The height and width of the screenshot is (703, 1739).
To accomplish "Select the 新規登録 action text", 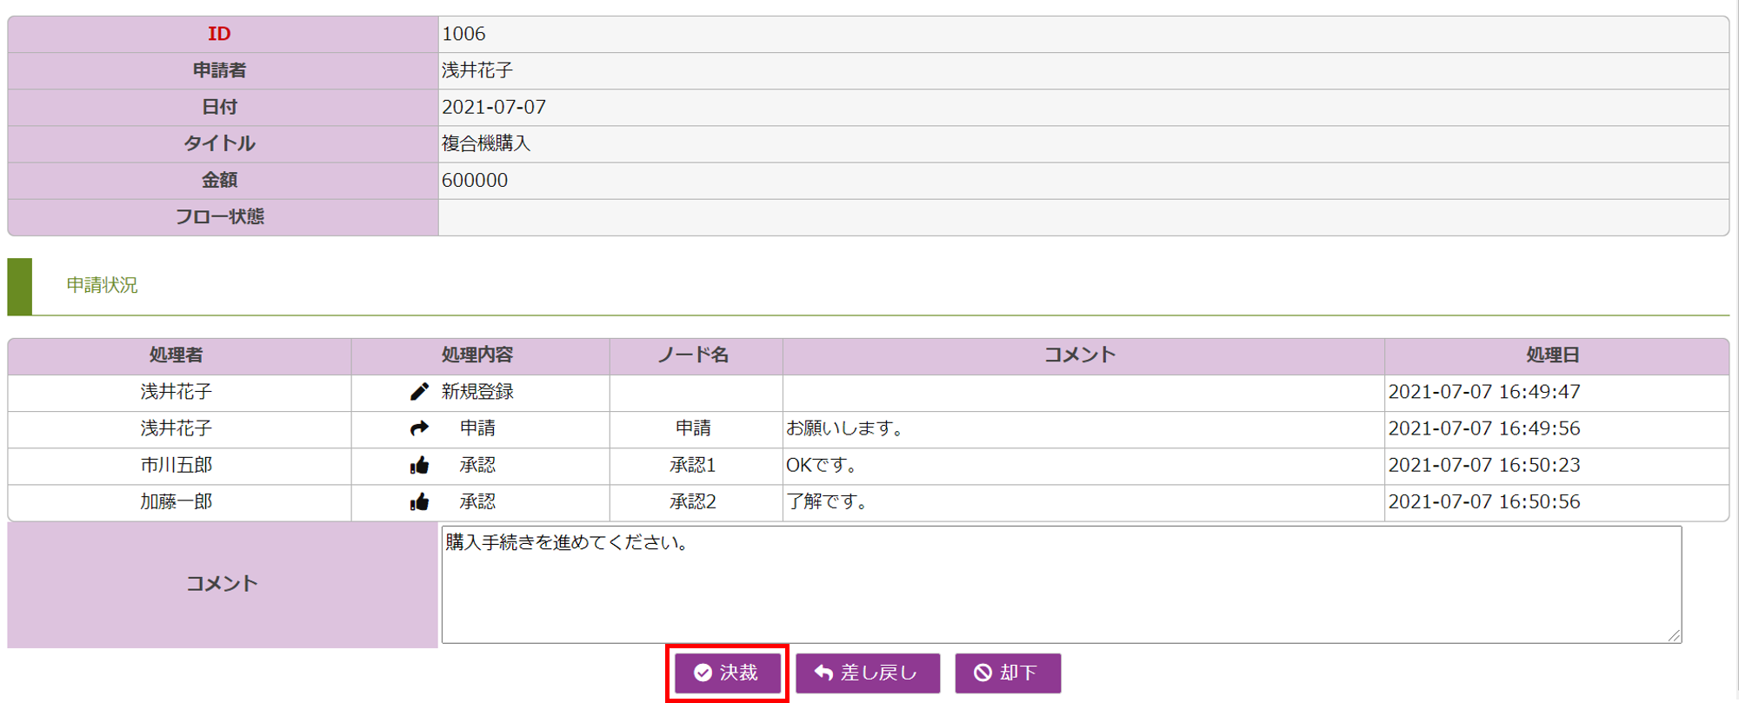I will click(477, 392).
